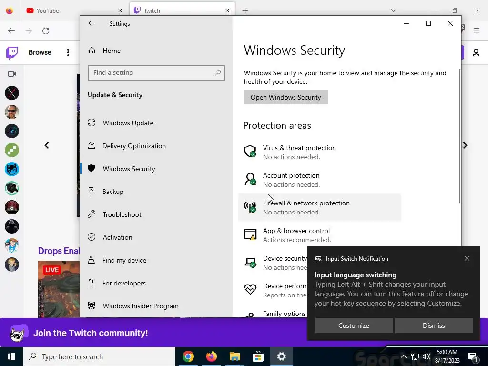The image size is (488, 366).
Task: Click the Open Windows Security button
Action: (x=286, y=97)
